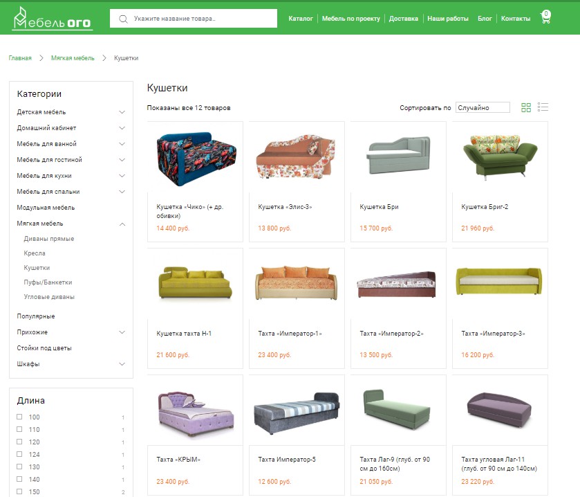Screen dimensions: 580x497
Task: Expand Шкафы category chevron
Action: (122, 364)
